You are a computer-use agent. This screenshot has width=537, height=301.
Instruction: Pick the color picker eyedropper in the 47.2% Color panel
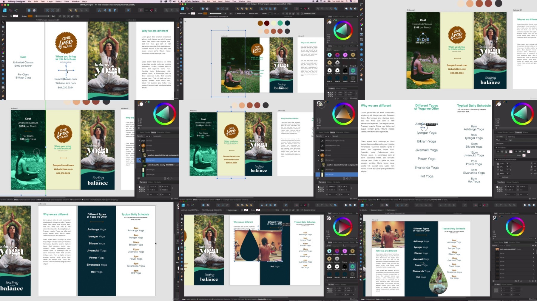point(334,20)
